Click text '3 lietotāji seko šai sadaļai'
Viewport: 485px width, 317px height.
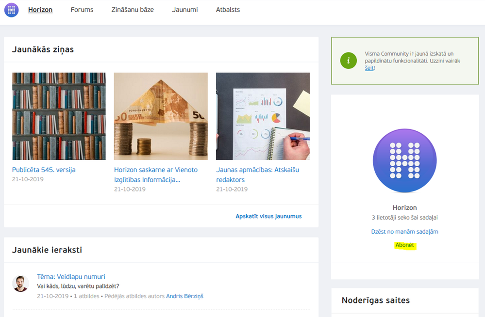pos(404,218)
